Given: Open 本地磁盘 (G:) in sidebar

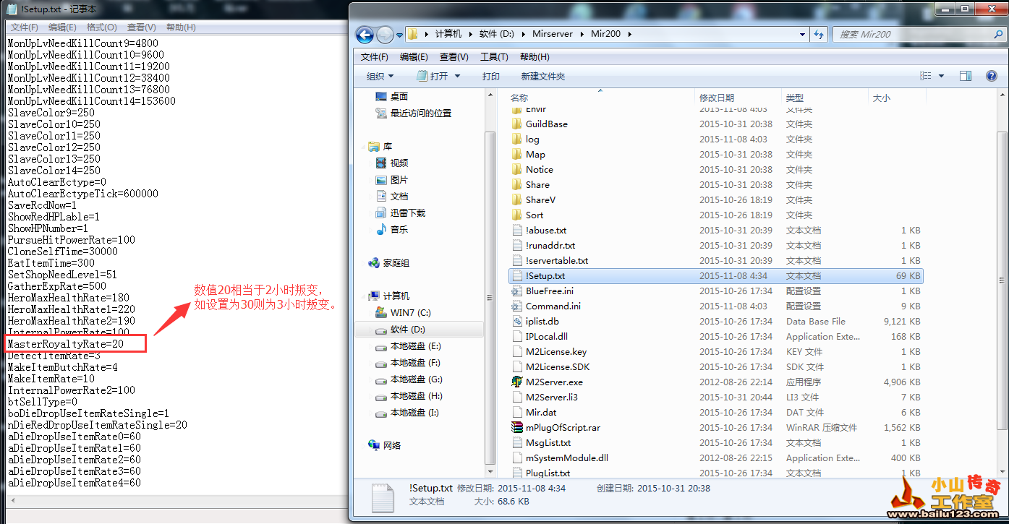Looking at the screenshot, I should coord(408,379).
